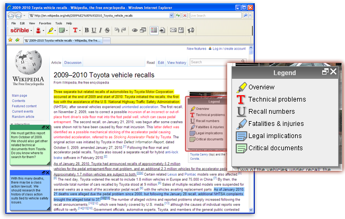Open a new blank browser tab

click(107, 41)
